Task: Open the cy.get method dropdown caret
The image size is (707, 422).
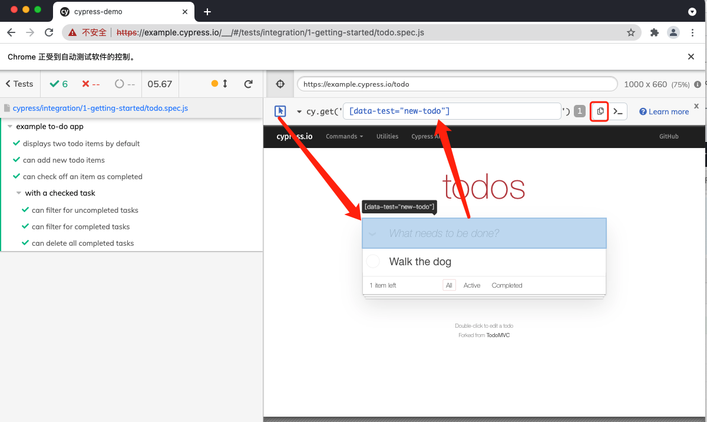Action: click(x=299, y=111)
